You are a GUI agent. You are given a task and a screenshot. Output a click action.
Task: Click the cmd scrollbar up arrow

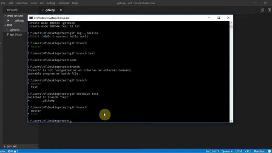(231, 23)
